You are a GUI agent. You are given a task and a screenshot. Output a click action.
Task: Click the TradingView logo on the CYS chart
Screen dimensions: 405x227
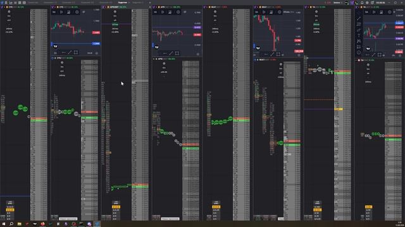[x=55, y=47]
